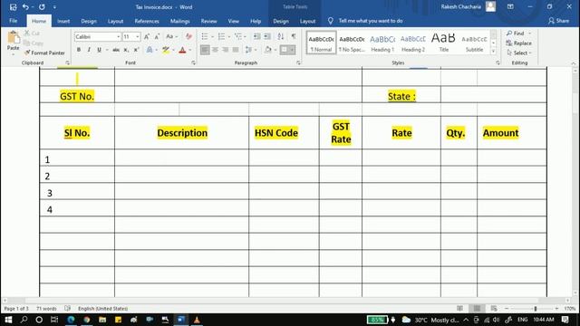The image size is (580, 326).
Task: Undo the last action
Action: (25, 7)
